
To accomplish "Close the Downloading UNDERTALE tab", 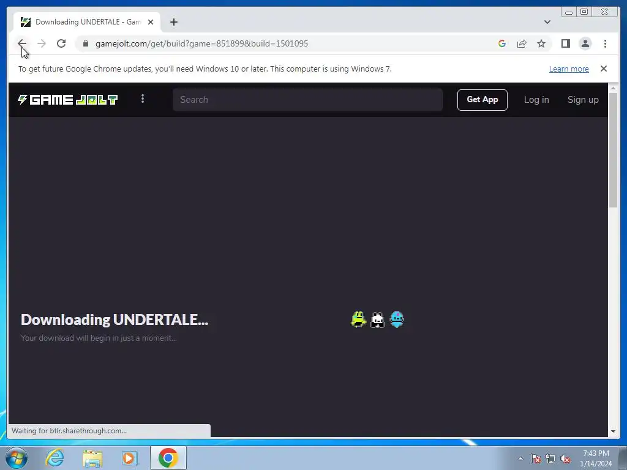I will click(x=151, y=22).
